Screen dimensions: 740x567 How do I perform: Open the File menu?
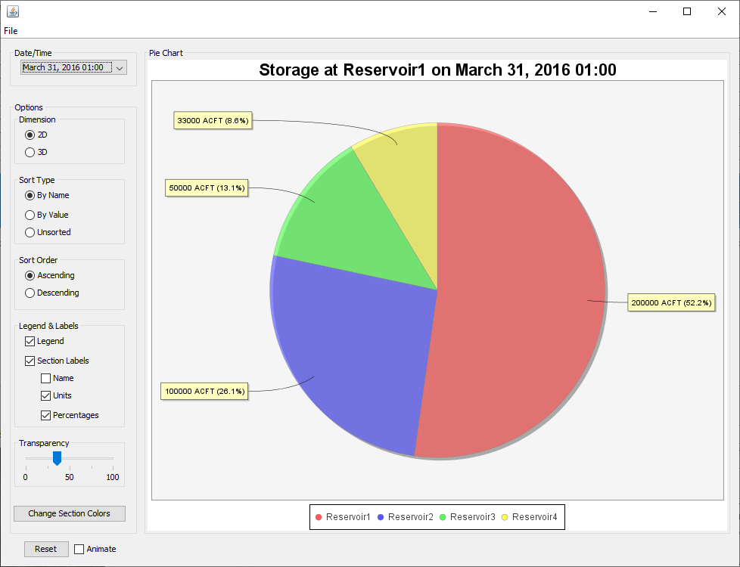[x=11, y=31]
